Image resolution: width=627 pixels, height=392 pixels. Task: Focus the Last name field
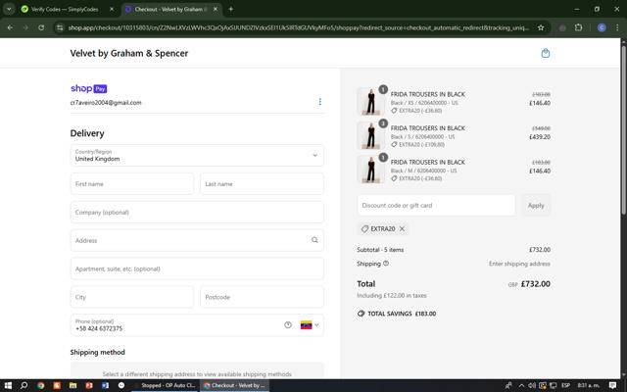click(x=262, y=183)
